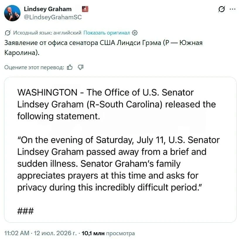Open the @LindseyGrahamSC handle link

click(53, 17)
